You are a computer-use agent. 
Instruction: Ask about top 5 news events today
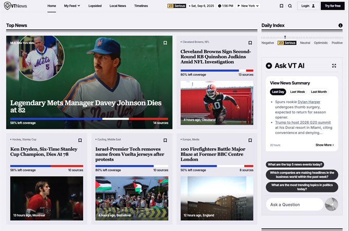pos(295,164)
